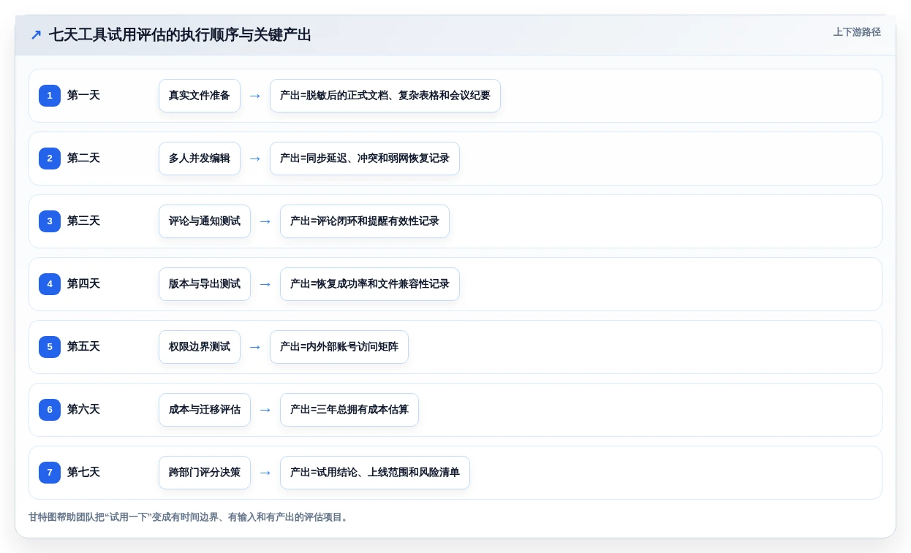Click the 跨部门评分决策 box
This screenshot has width=911, height=553.
[205, 473]
